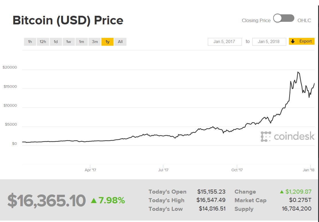Screen dimensions: 319x222
Task: Toggle the Closing Price / OHLC switch
Action: [283, 19]
